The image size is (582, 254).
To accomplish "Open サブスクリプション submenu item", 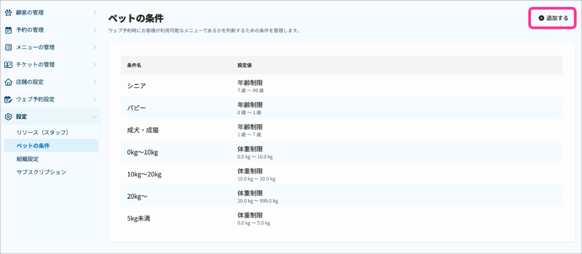I will 41,172.
